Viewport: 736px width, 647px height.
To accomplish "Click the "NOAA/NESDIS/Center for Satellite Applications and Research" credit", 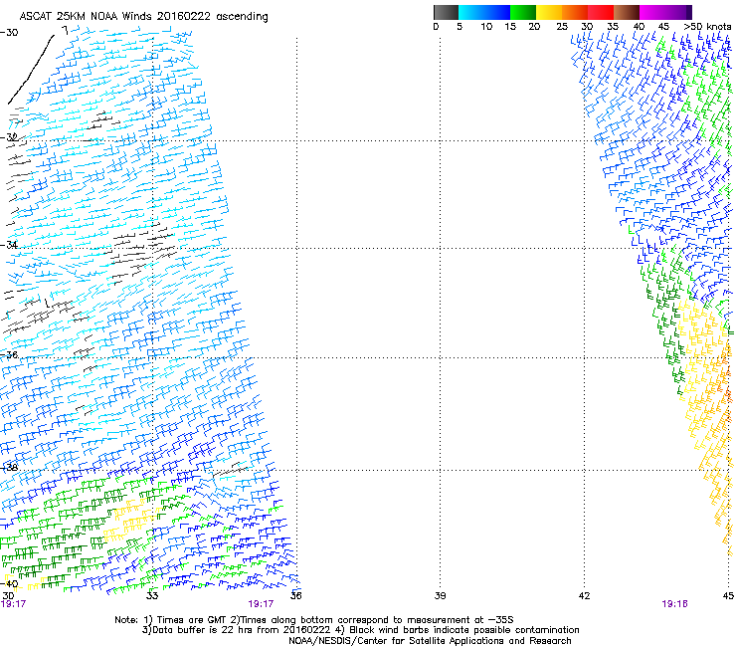I will click(x=430, y=641).
